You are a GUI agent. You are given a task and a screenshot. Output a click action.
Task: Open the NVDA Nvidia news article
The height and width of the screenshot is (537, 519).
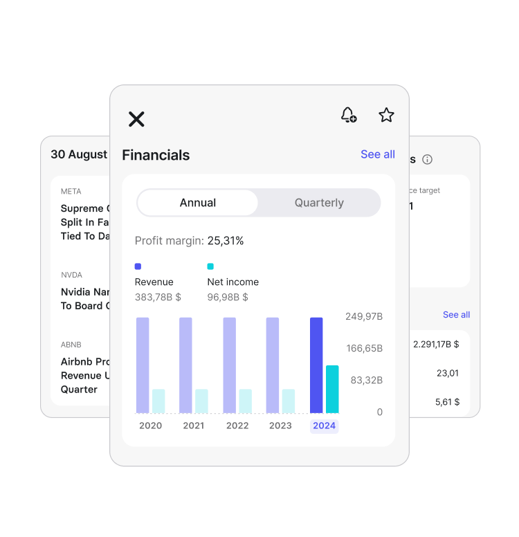pos(84,298)
